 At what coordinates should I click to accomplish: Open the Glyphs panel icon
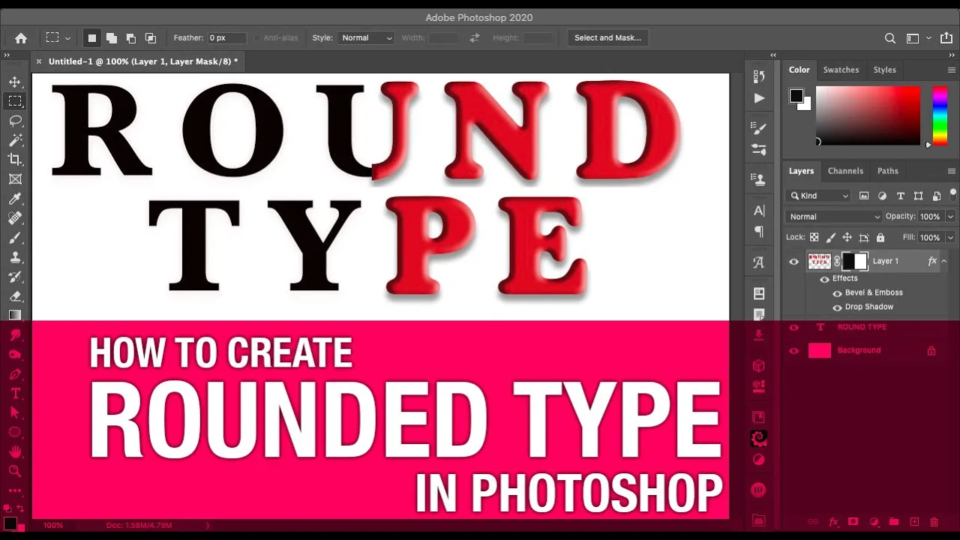pyautogui.click(x=759, y=262)
